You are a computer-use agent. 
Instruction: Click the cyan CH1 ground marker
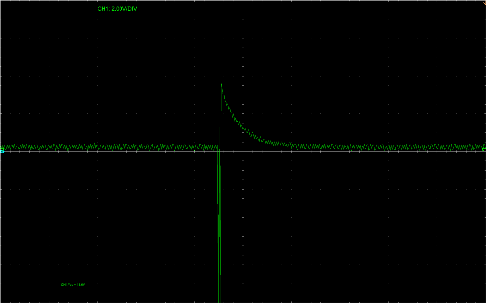(2, 152)
